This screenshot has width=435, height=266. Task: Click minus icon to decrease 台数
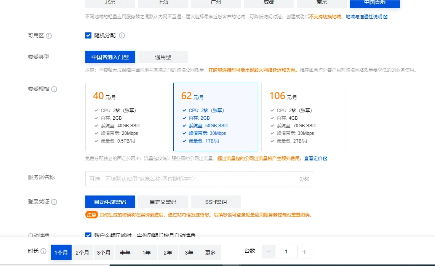(x=269, y=252)
